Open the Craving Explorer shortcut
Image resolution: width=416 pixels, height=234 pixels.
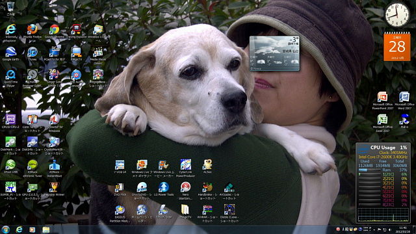click(x=76, y=31)
